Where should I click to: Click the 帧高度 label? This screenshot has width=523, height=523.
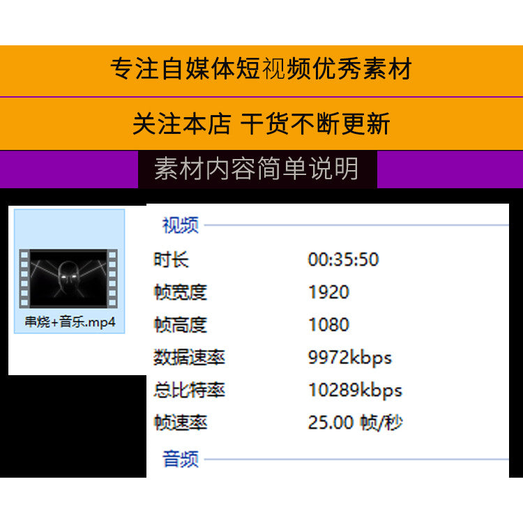(x=181, y=324)
